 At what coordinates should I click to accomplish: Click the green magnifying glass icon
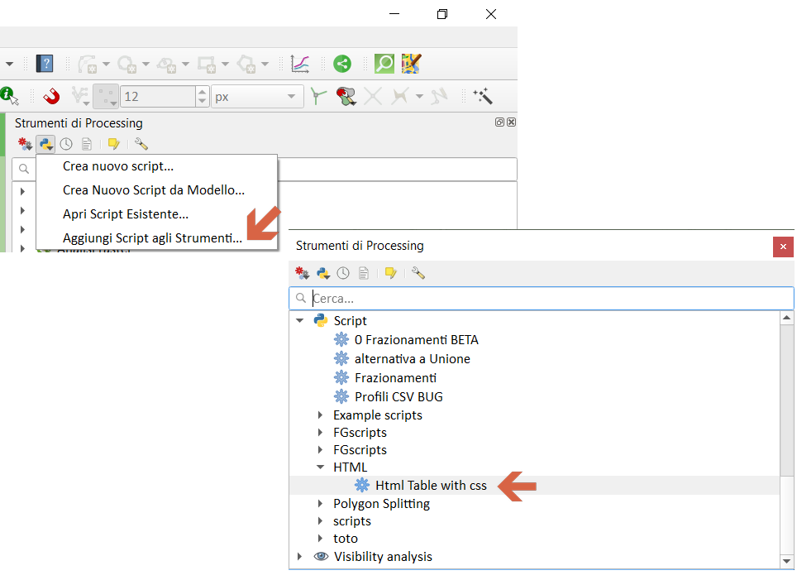click(x=384, y=64)
